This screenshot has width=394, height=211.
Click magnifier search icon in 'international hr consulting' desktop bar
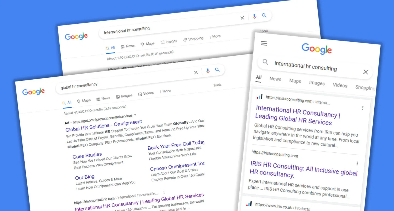(x=264, y=16)
